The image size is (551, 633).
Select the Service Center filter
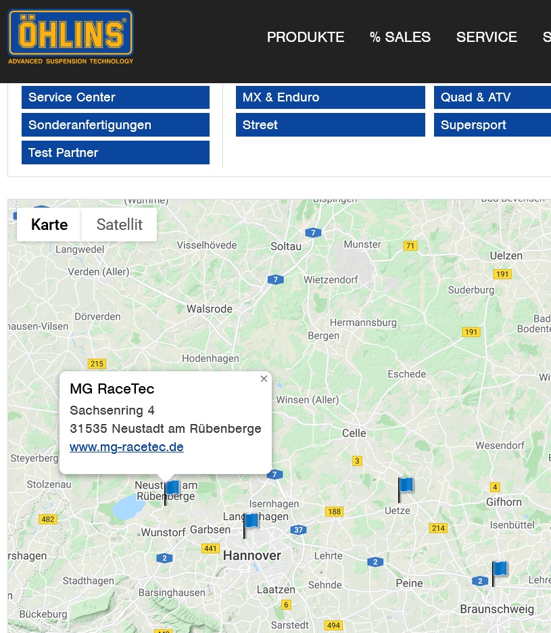pyautogui.click(x=116, y=97)
